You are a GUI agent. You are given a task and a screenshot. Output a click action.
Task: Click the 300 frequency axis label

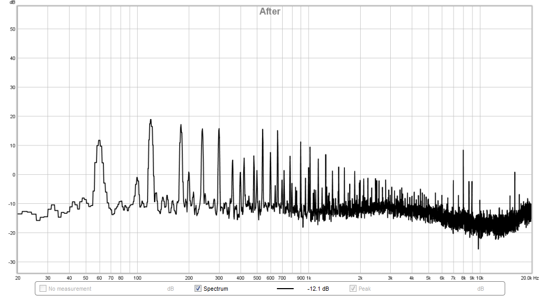point(219,278)
